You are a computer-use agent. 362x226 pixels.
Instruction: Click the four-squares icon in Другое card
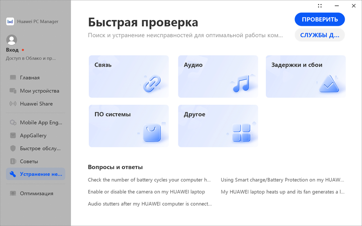(241, 133)
